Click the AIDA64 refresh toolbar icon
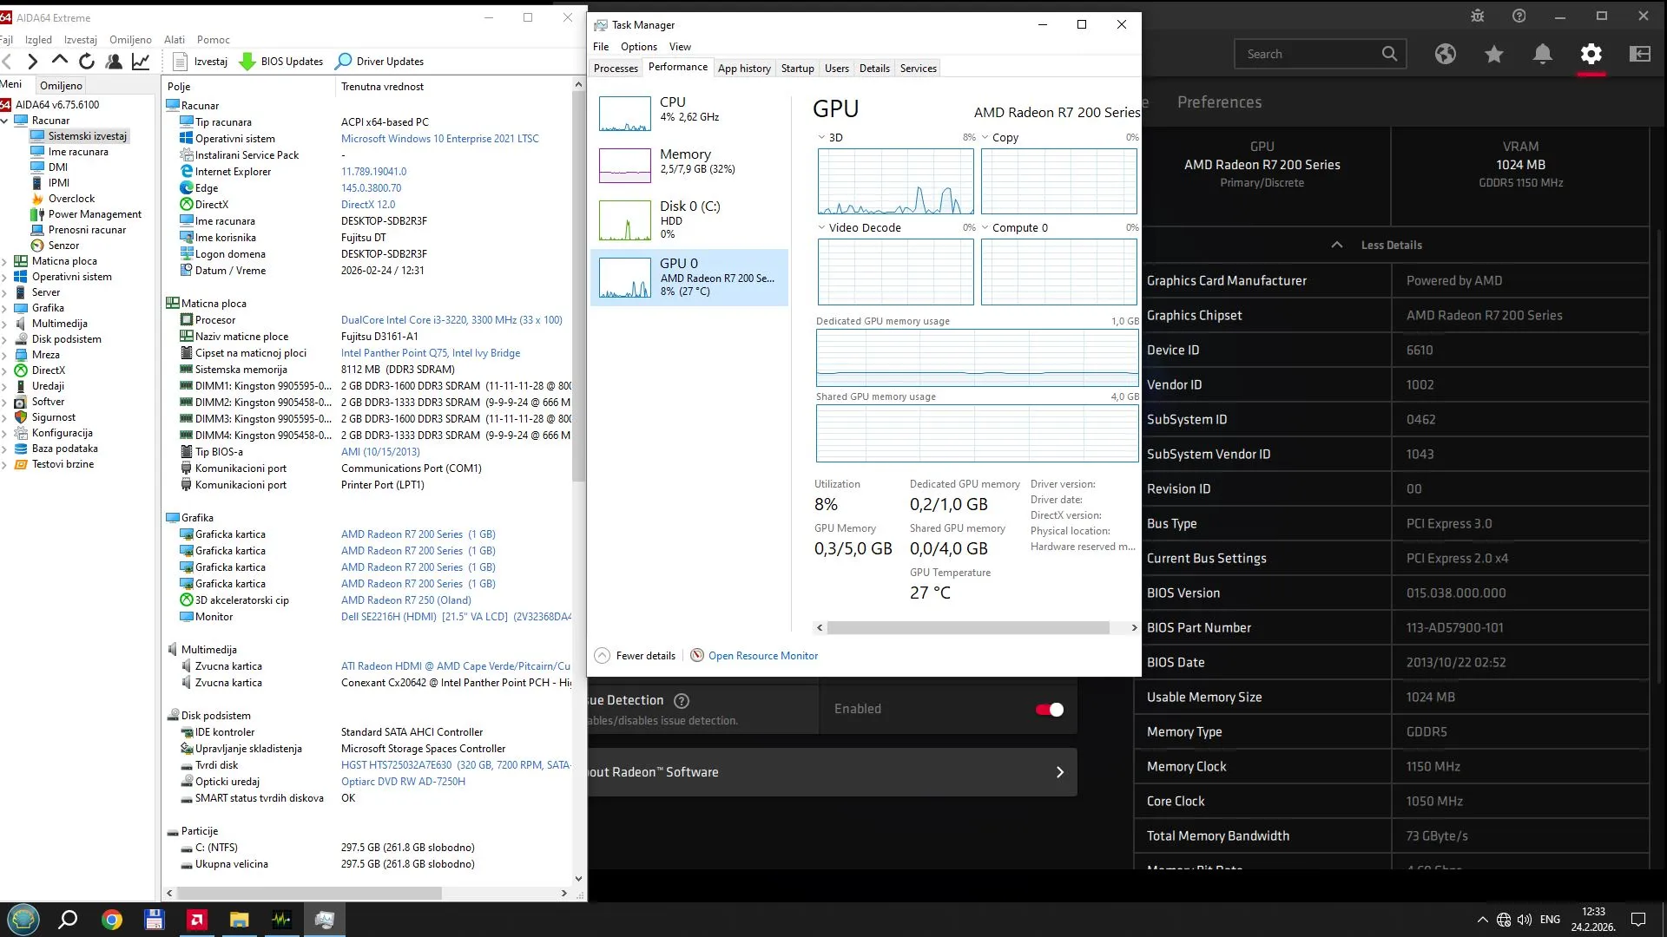This screenshot has width=1667, height=937. (87, 61)
